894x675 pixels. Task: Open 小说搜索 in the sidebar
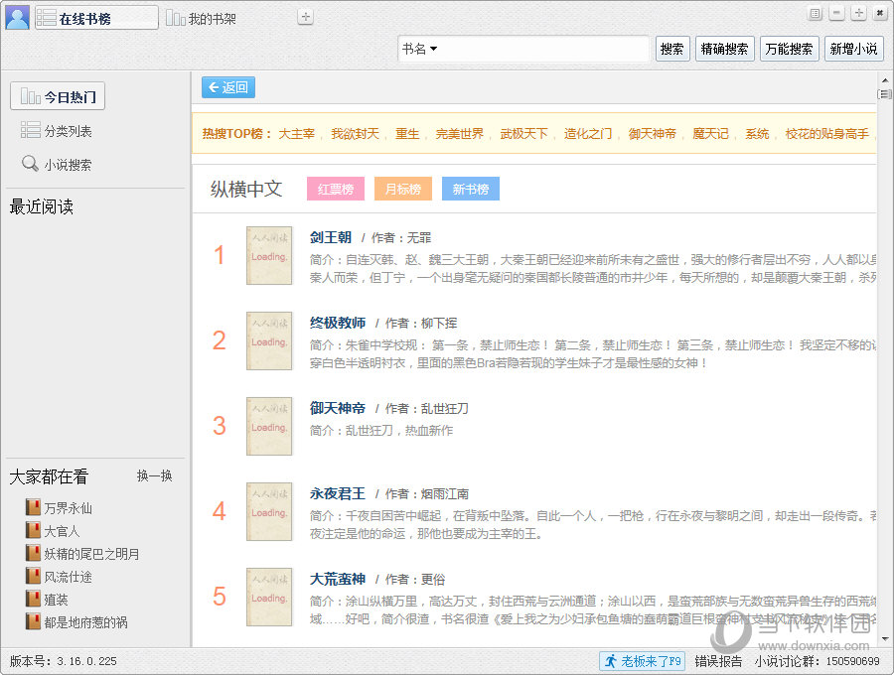point(57,165)
